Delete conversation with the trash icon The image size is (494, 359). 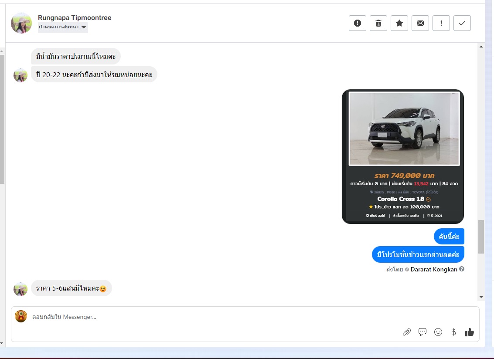point(378,23)
